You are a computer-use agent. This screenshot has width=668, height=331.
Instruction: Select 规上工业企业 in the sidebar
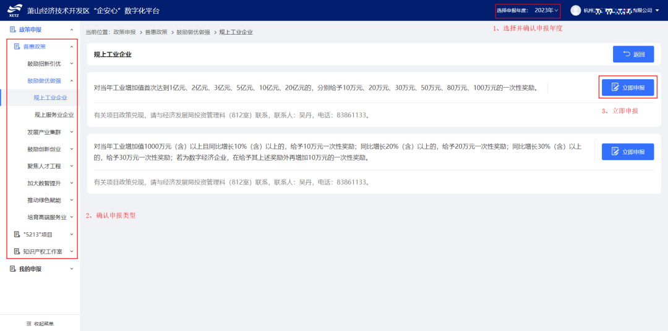40,98
